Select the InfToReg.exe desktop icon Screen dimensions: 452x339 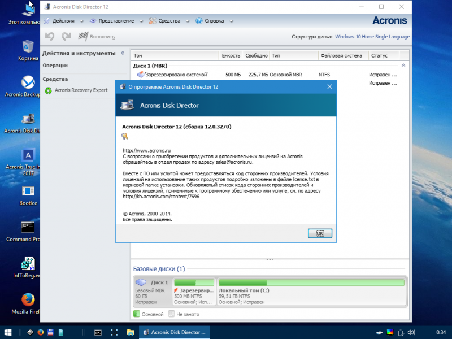(27, 267)
